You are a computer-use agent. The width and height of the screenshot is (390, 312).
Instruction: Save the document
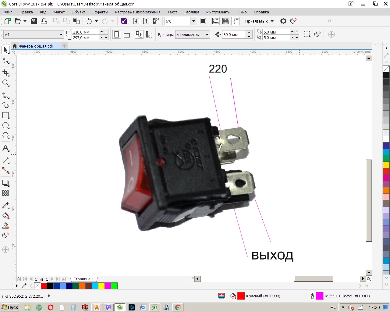(34, 21)
